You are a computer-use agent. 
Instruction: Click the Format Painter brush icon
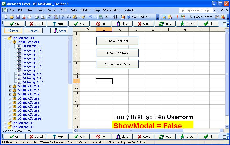click(x=83, y=17)
